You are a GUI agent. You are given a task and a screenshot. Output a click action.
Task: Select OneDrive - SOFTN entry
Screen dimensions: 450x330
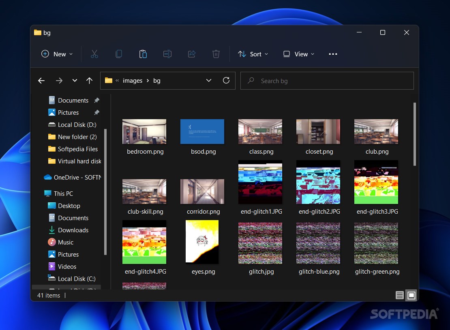pyautogui.click(x=72, y=177)
